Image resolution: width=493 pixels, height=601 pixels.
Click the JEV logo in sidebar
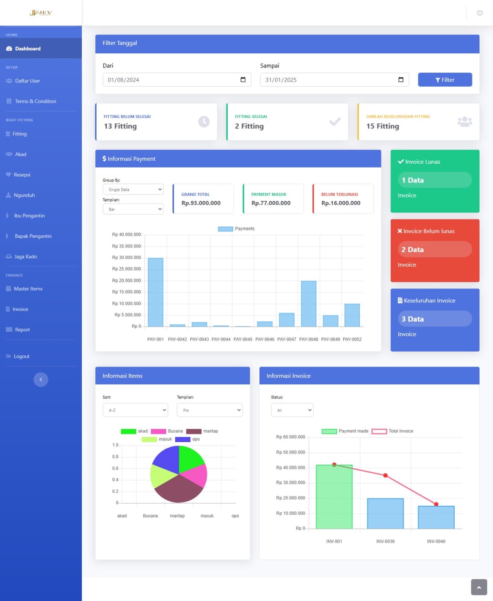pyautogui.click(x=41, y=13)
